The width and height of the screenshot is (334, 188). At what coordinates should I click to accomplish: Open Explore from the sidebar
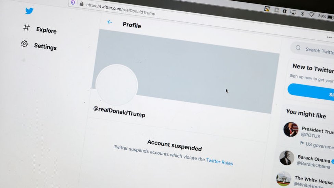coord(46,30)
